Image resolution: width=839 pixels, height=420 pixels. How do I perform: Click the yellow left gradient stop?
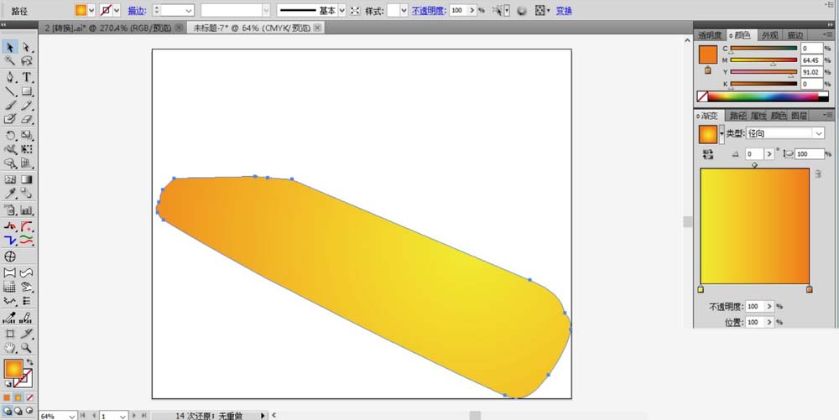point(701,289)
